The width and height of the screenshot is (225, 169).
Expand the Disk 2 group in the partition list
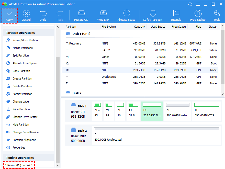click(77, 93)
